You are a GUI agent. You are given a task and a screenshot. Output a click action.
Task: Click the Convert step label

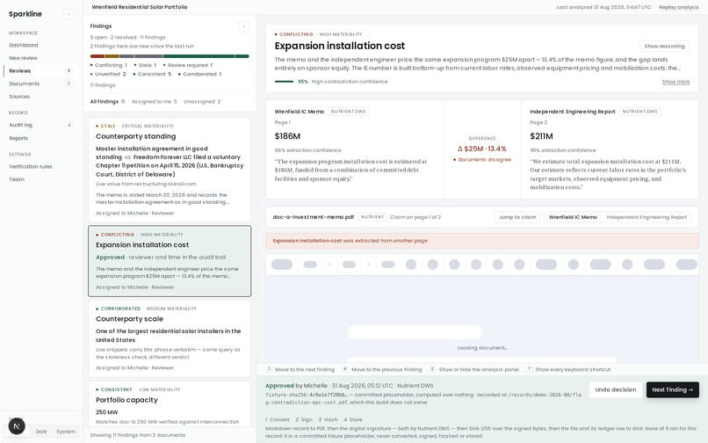(x=278, y=419)
